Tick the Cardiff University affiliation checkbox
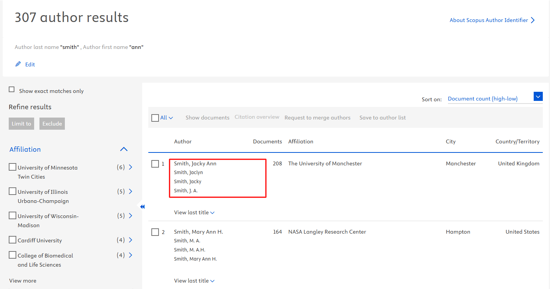 [13, 240]
